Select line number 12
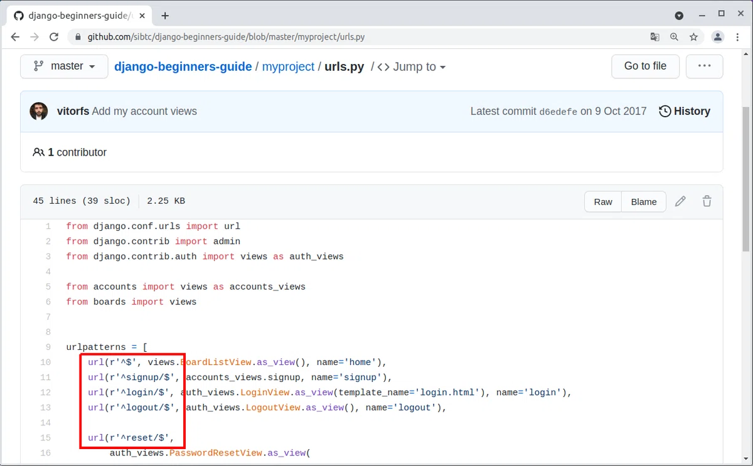The height and width of the screenshot is (466, 753). [45, 392]
